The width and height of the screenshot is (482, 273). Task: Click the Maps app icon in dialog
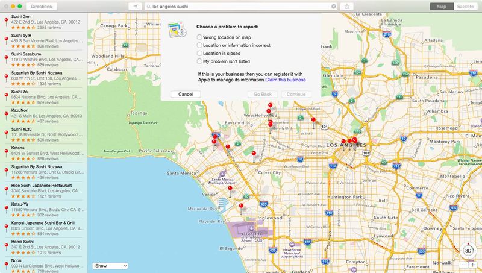click(x=177, y=30)
